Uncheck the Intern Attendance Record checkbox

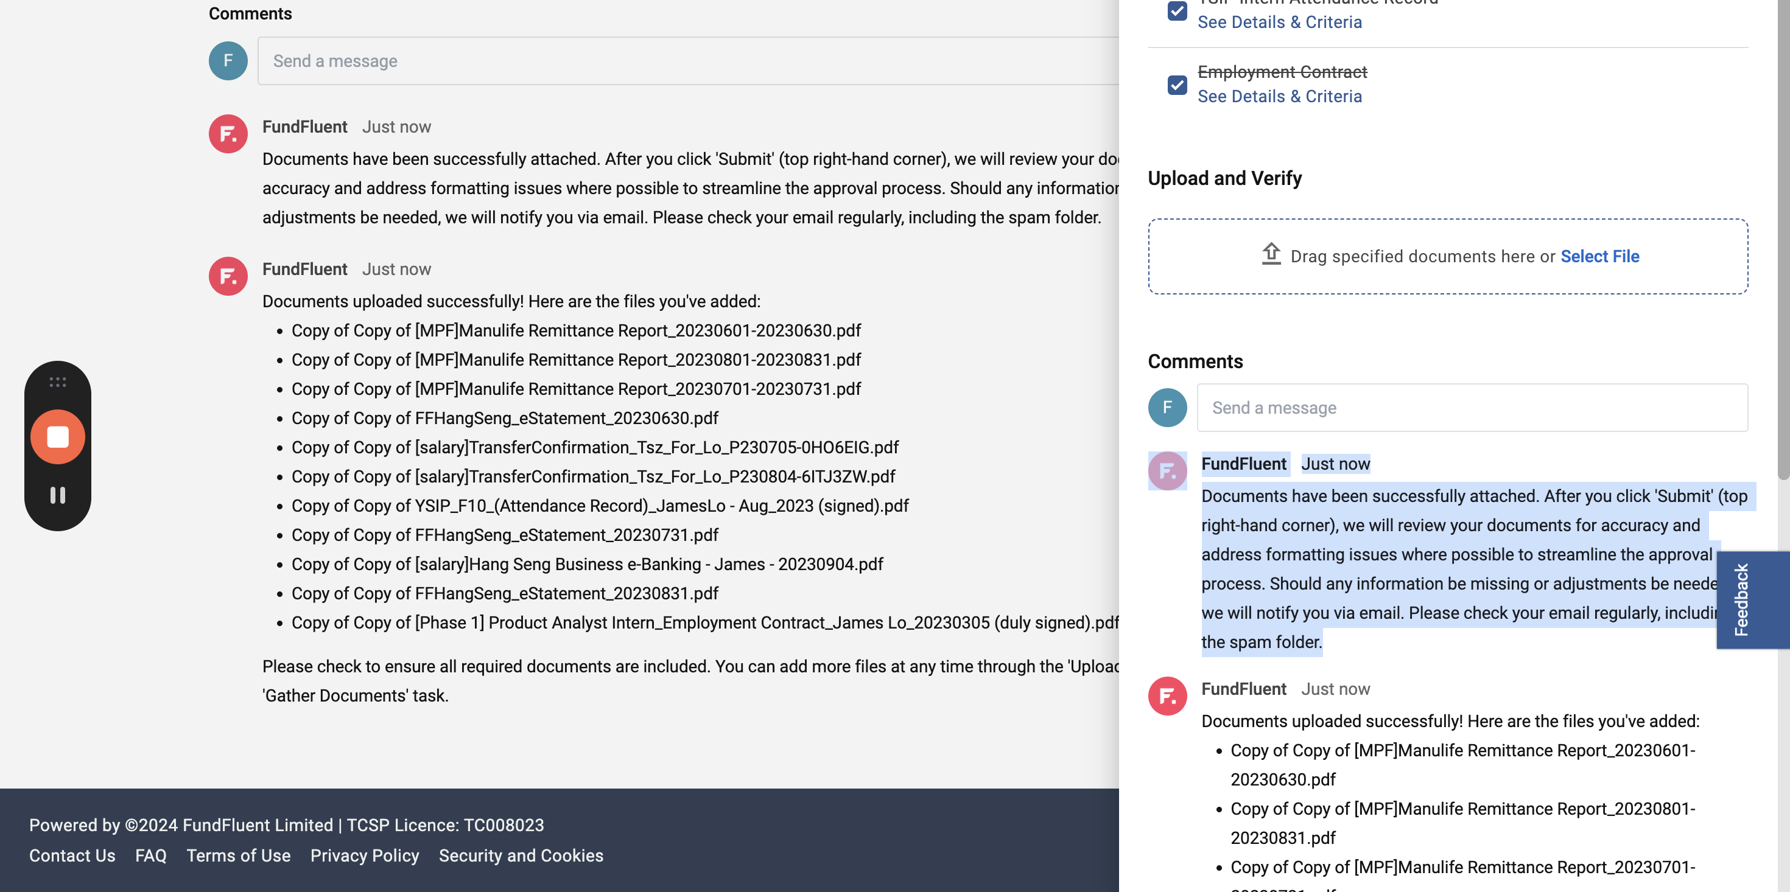click(x=1177, y=10)
